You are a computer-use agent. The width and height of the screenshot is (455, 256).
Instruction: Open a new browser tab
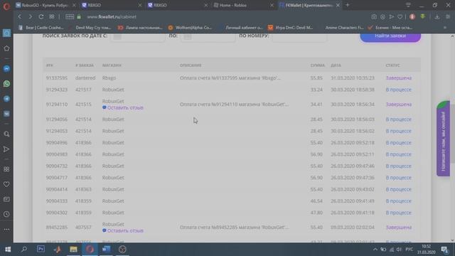pos(348,5)
